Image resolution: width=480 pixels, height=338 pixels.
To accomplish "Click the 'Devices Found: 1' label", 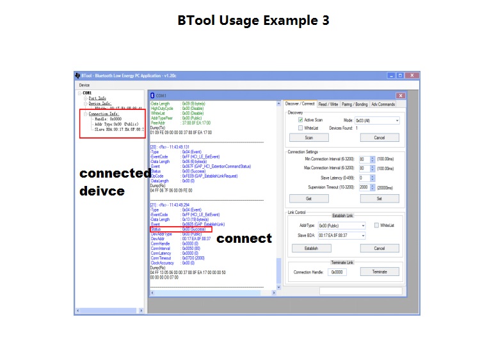I will point(344,128).
